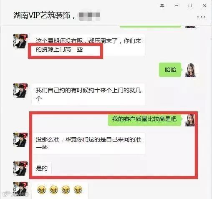
Task: Select the green 哈哈 message bubble
Action: click(x=171, y=70)
